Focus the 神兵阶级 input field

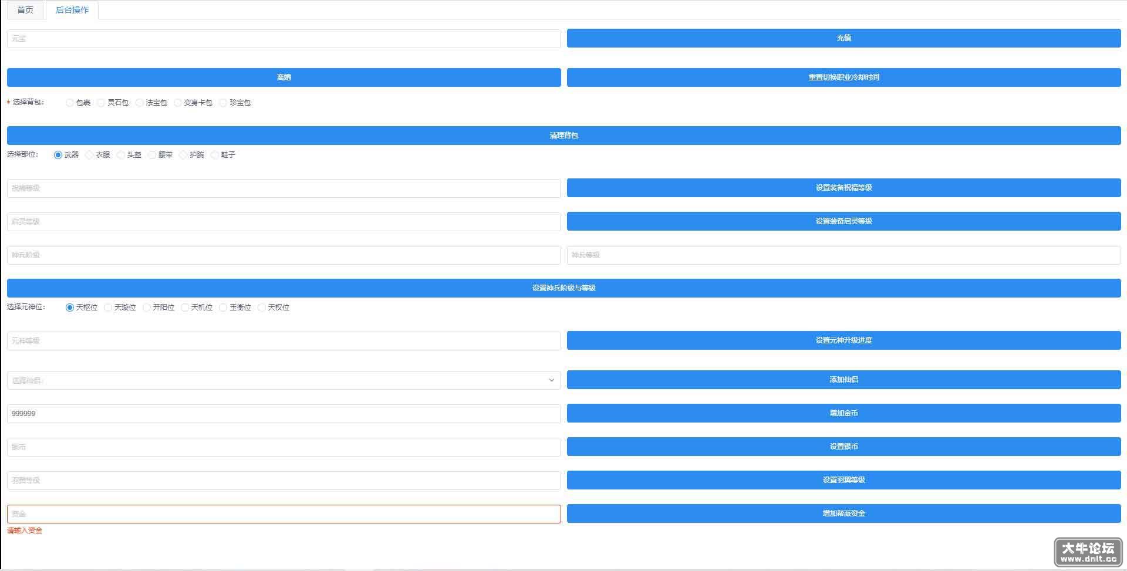tap(284, 255)
